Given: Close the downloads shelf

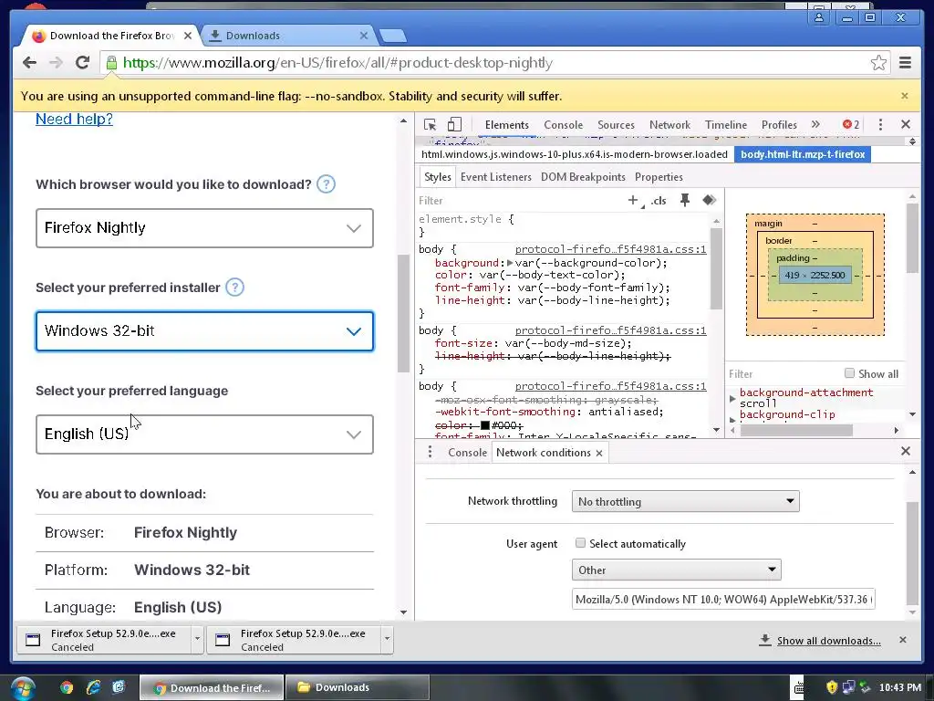Looking at the screenshot, I should (902, 640).
